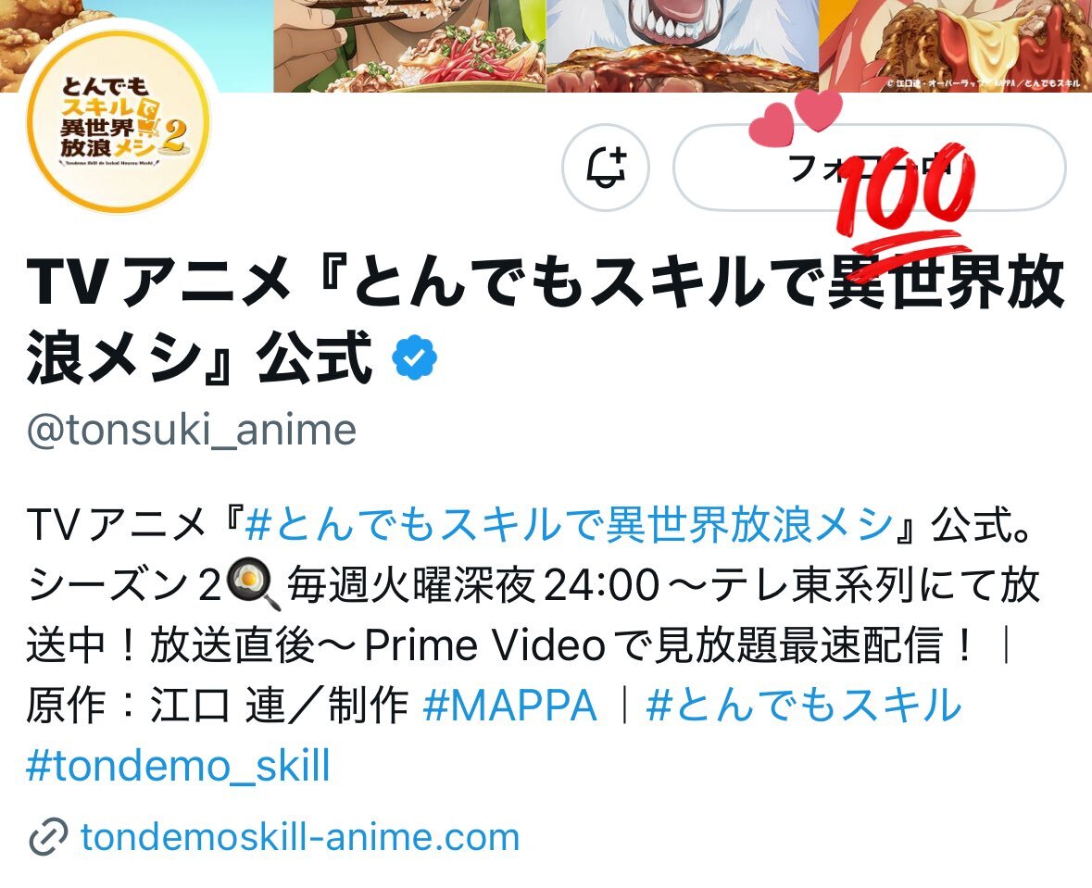This screenshot has width=1092, height=888.
Task: Open the #tondemo_skill hashtag
Action: [178, 766]
